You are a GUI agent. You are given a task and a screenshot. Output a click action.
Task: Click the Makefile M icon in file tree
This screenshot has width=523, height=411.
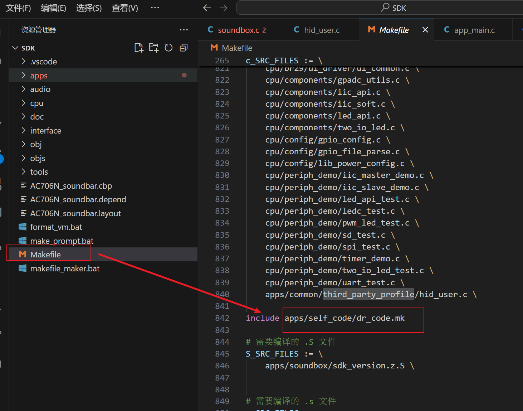23,254
